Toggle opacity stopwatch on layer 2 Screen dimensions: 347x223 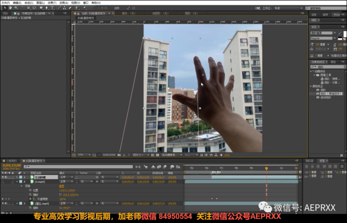point(31,199)
